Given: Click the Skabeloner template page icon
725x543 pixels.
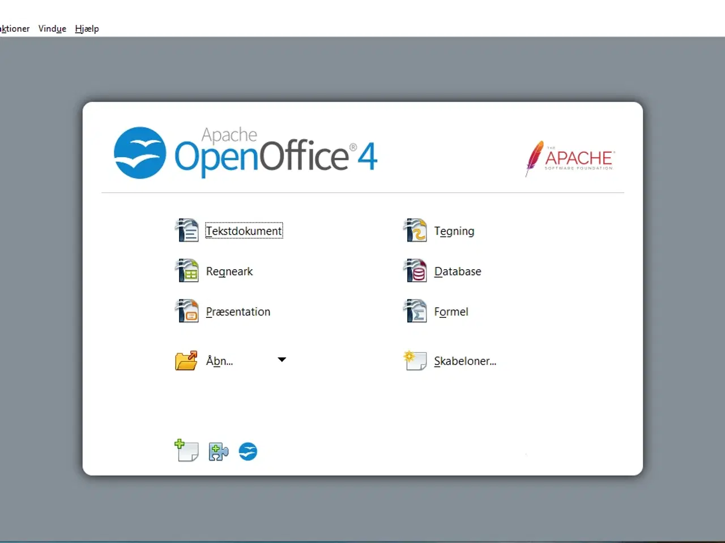Looking at the screenshot, I should pos(415,360).
